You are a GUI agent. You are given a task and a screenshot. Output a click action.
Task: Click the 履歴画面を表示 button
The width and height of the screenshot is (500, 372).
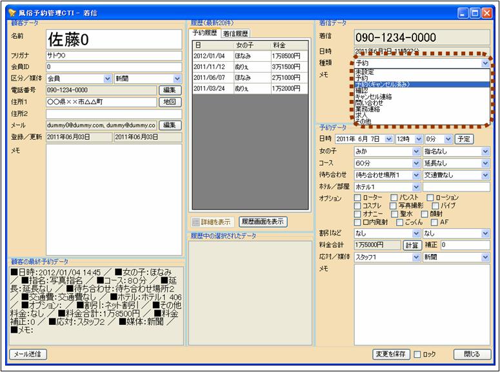pyautogui.click(x=263, y=222)
